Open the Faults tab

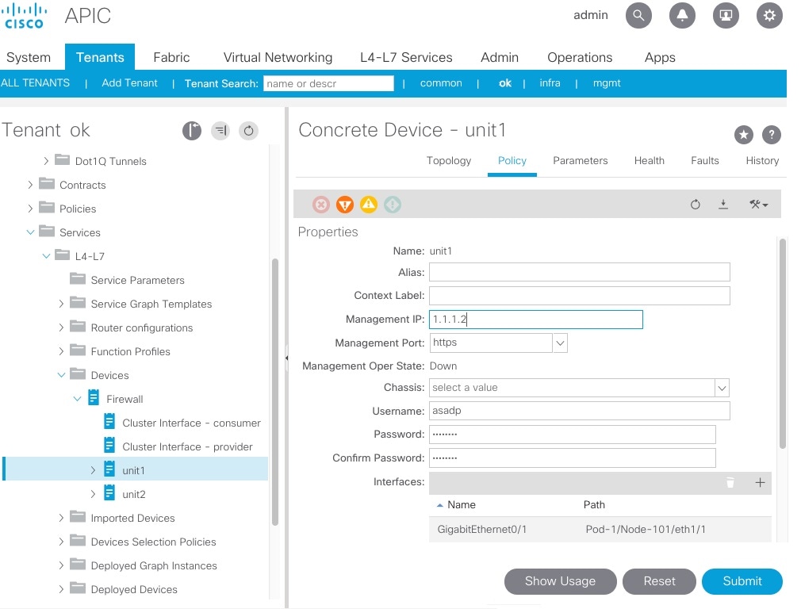(x=705, y=160)
